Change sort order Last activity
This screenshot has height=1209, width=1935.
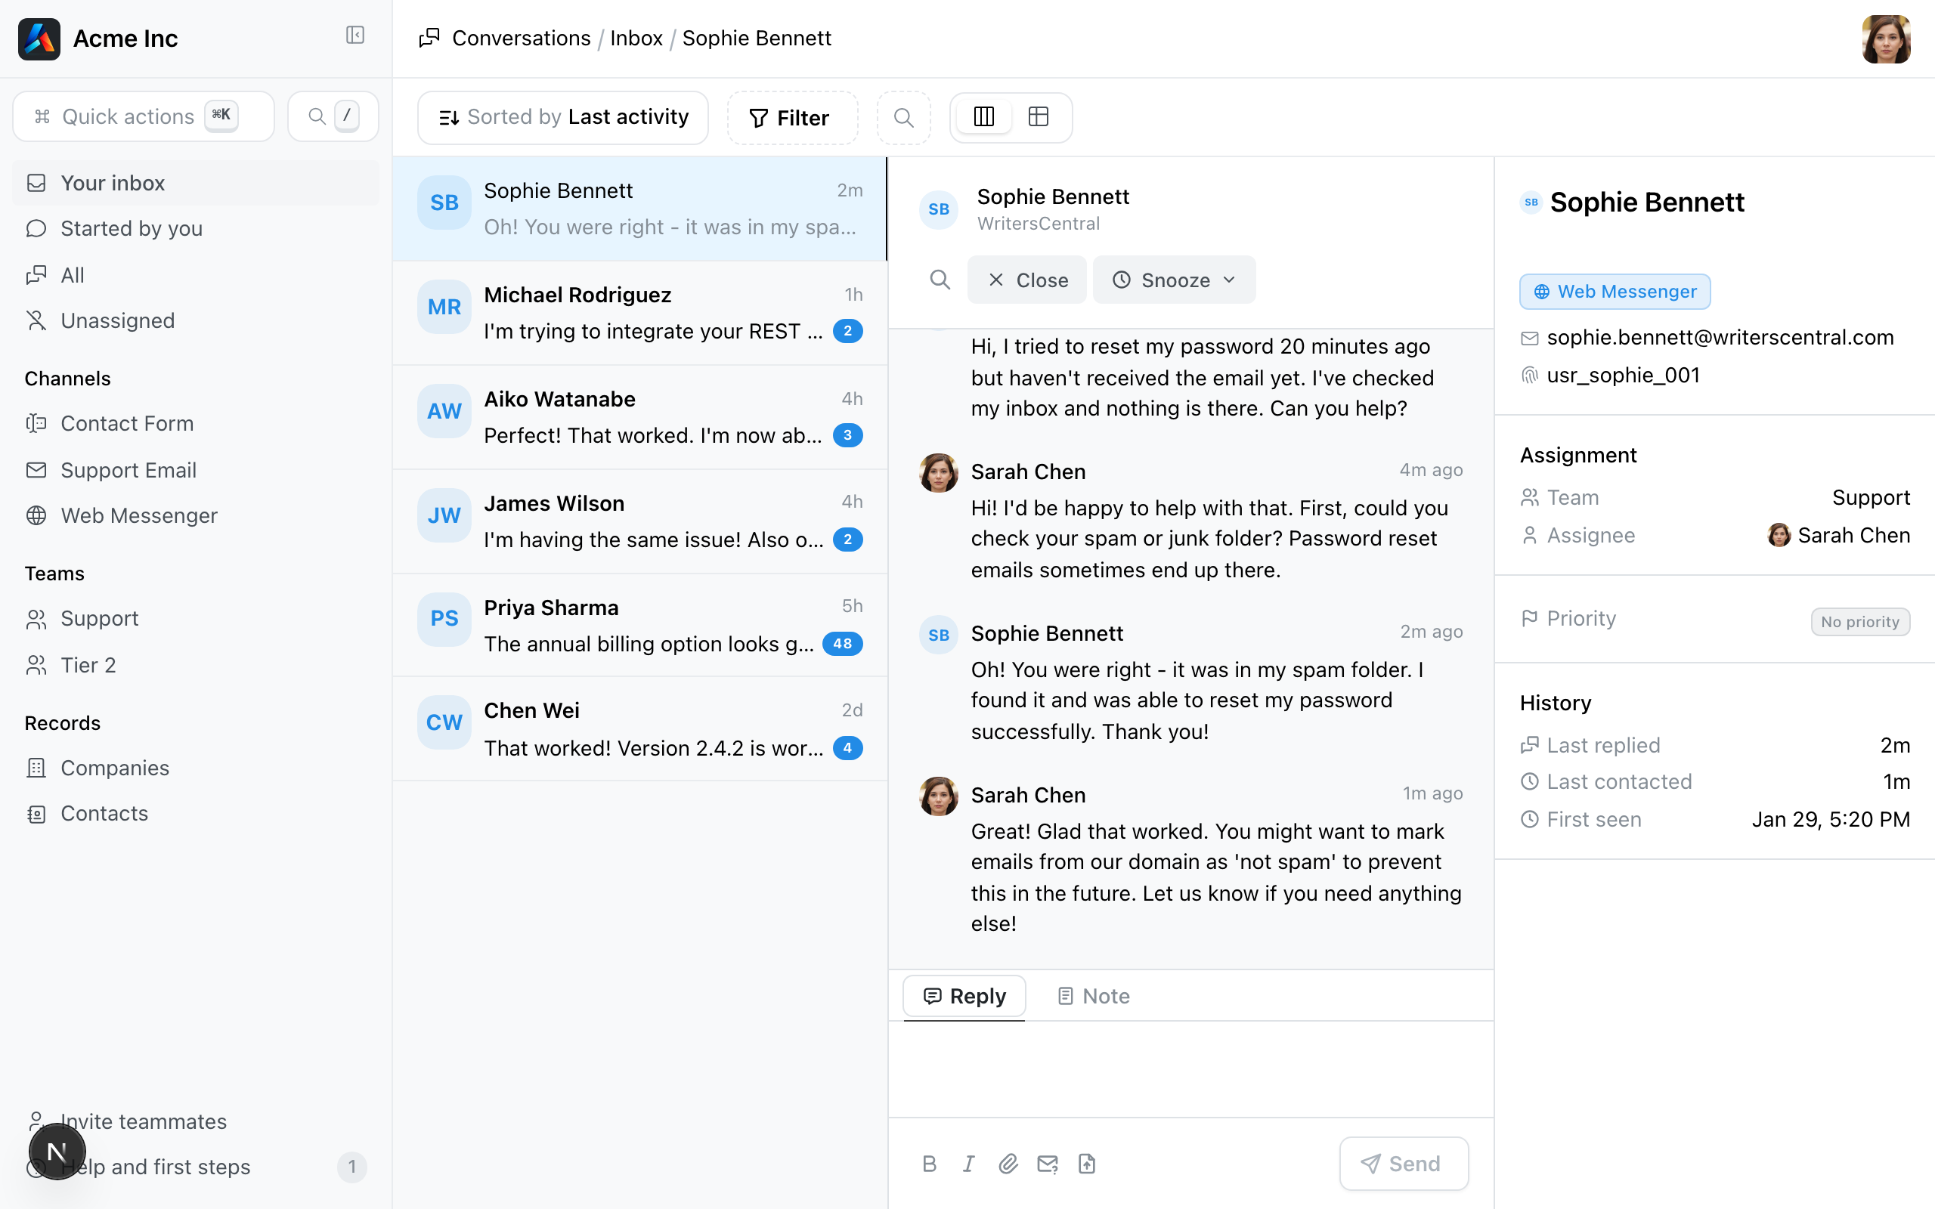click(x=563, y=118)
